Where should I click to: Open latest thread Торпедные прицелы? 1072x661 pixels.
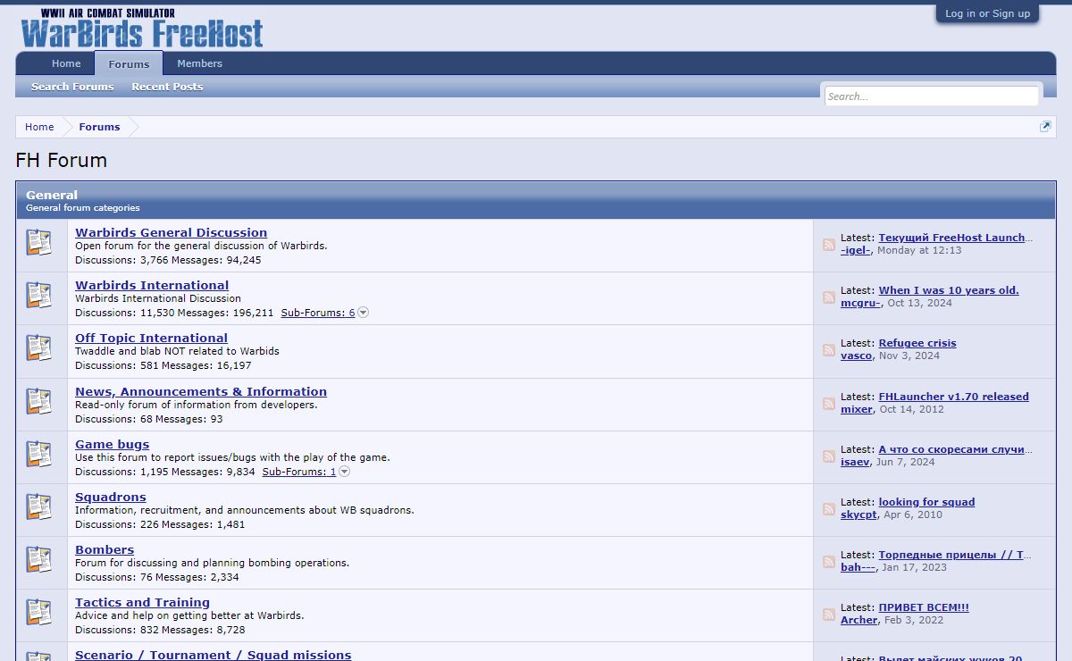(x=955, y=555)
